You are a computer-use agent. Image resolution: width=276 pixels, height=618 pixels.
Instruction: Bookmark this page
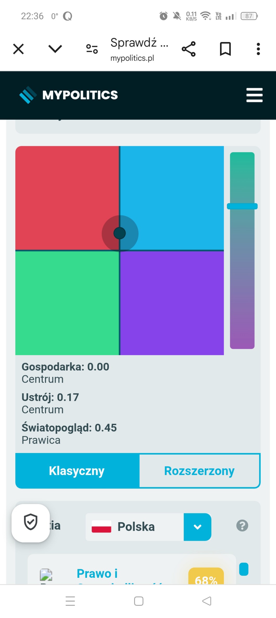[x=225, y=49]
